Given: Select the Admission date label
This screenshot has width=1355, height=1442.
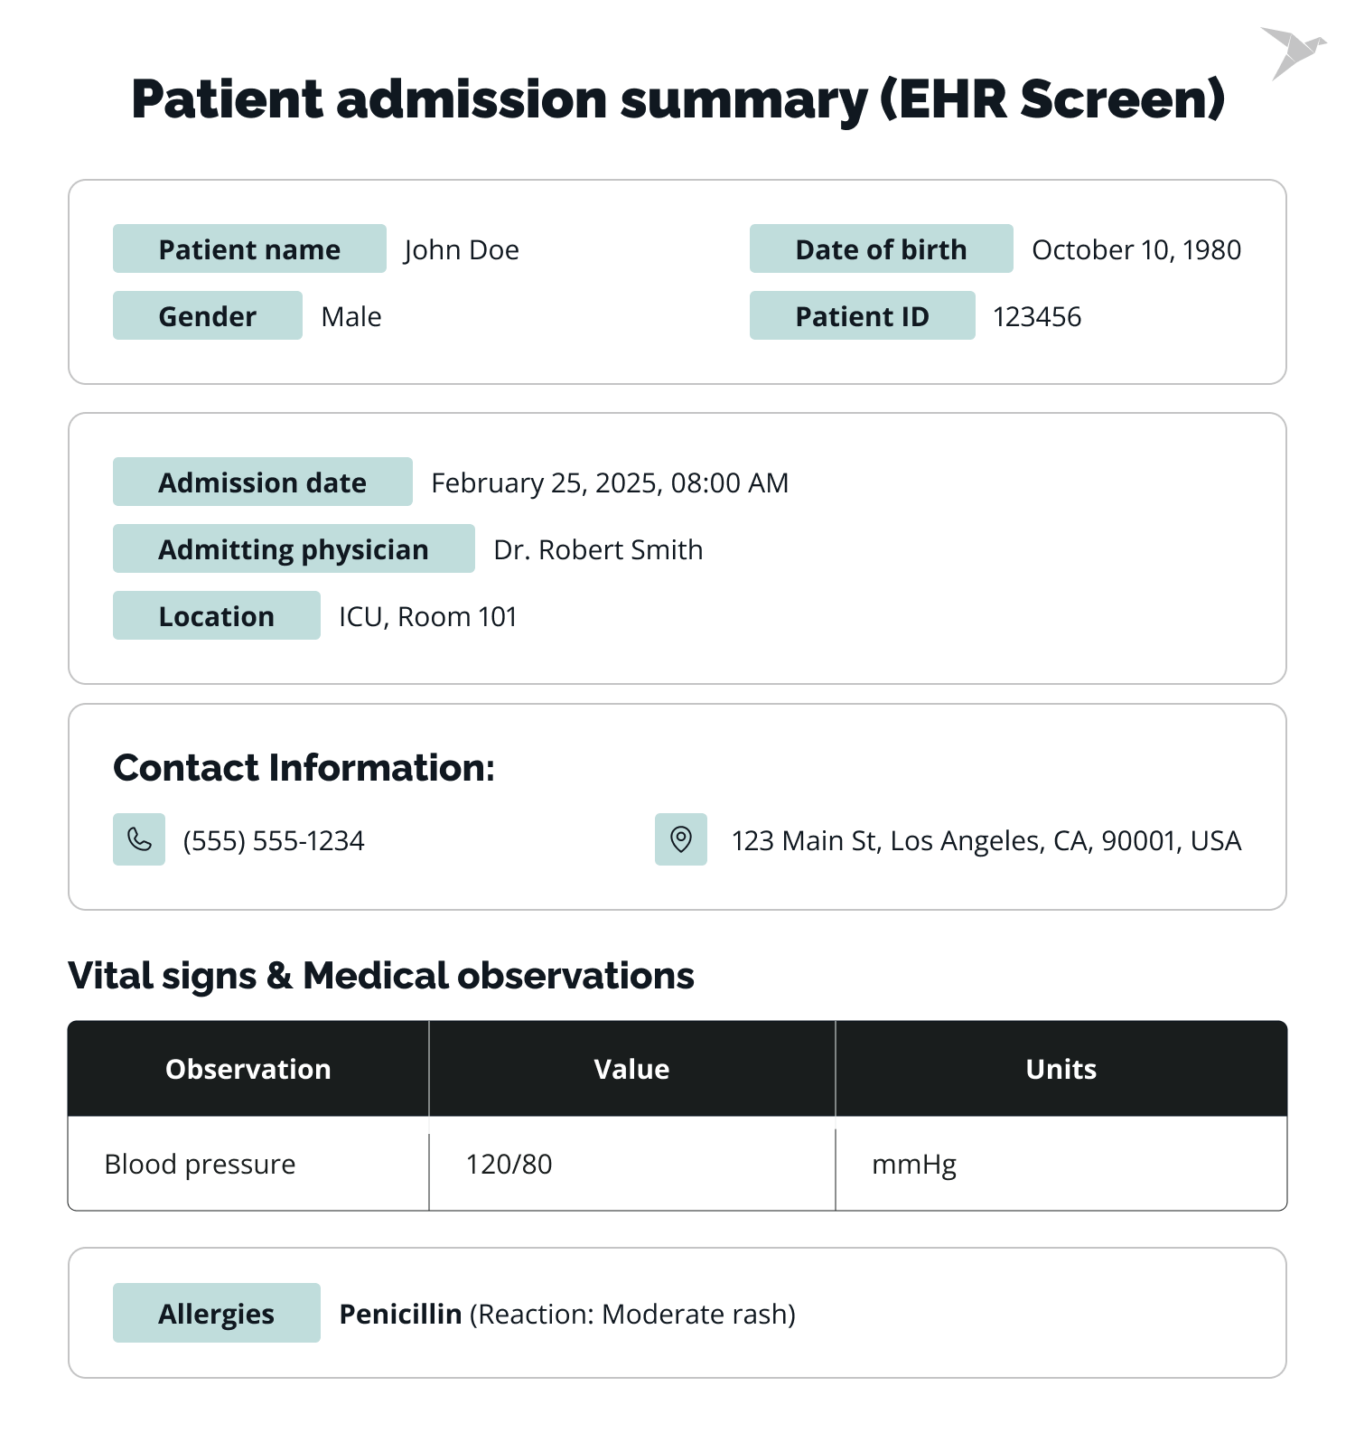Looking at the screenshot, I should pos(262,482).
